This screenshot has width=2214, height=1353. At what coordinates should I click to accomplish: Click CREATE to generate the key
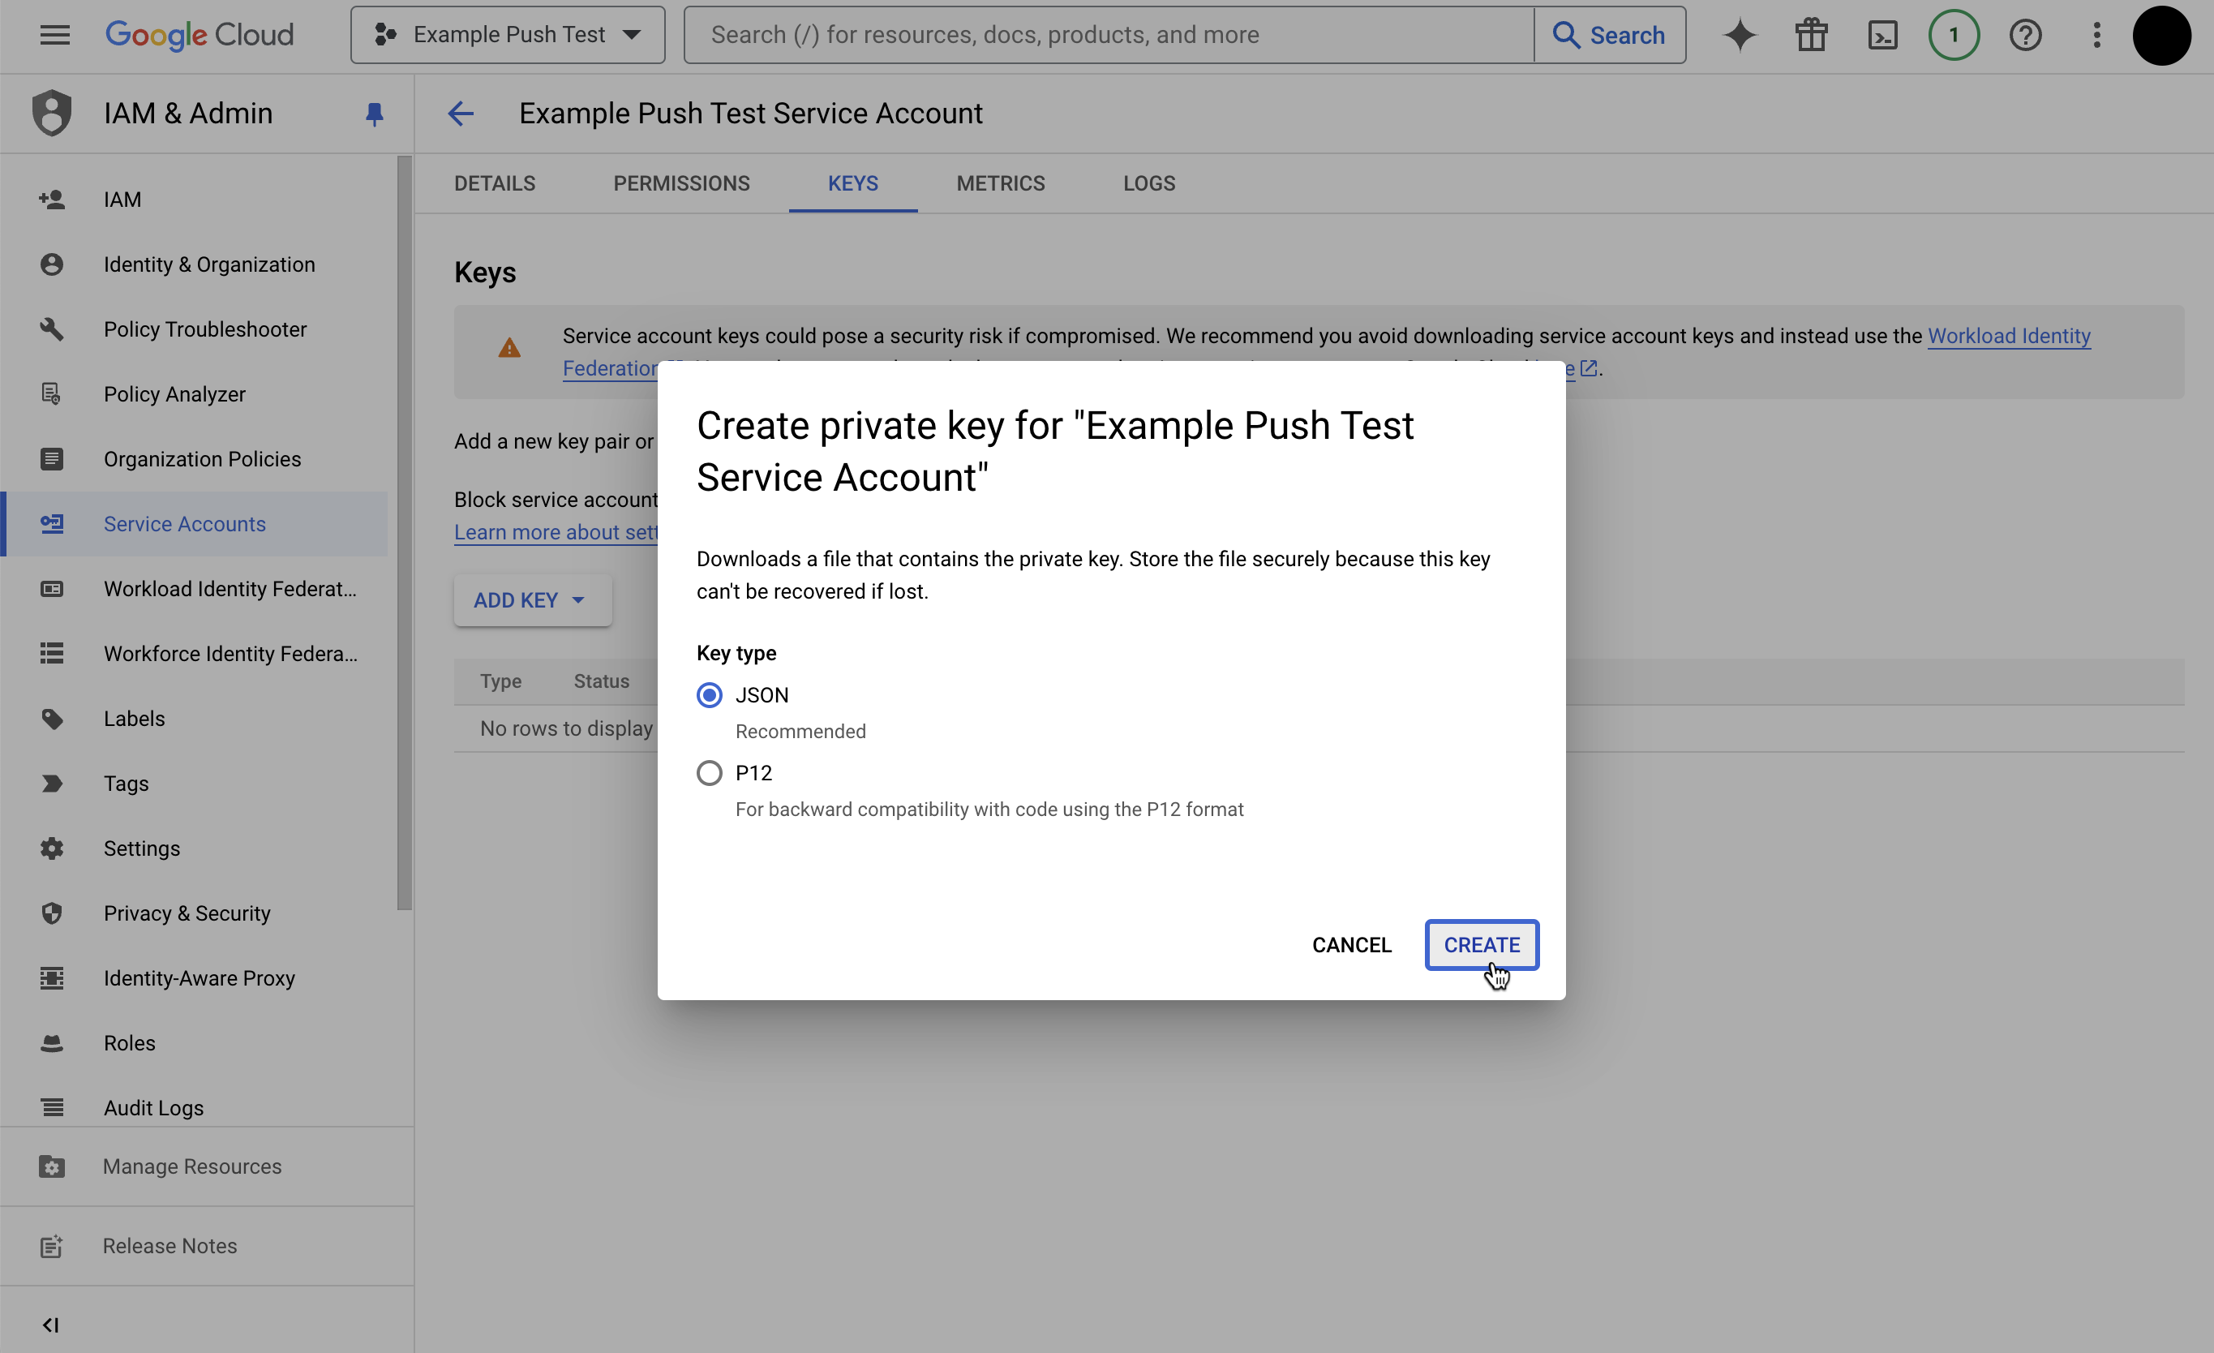click(x=1482, y=945)
